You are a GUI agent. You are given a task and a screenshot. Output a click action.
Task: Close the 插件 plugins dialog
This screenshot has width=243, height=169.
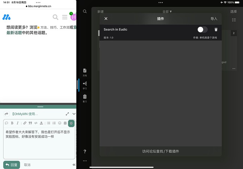click(x=106, y=19)
